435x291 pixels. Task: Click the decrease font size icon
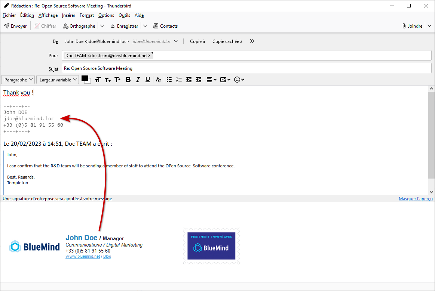click(108, 80)
